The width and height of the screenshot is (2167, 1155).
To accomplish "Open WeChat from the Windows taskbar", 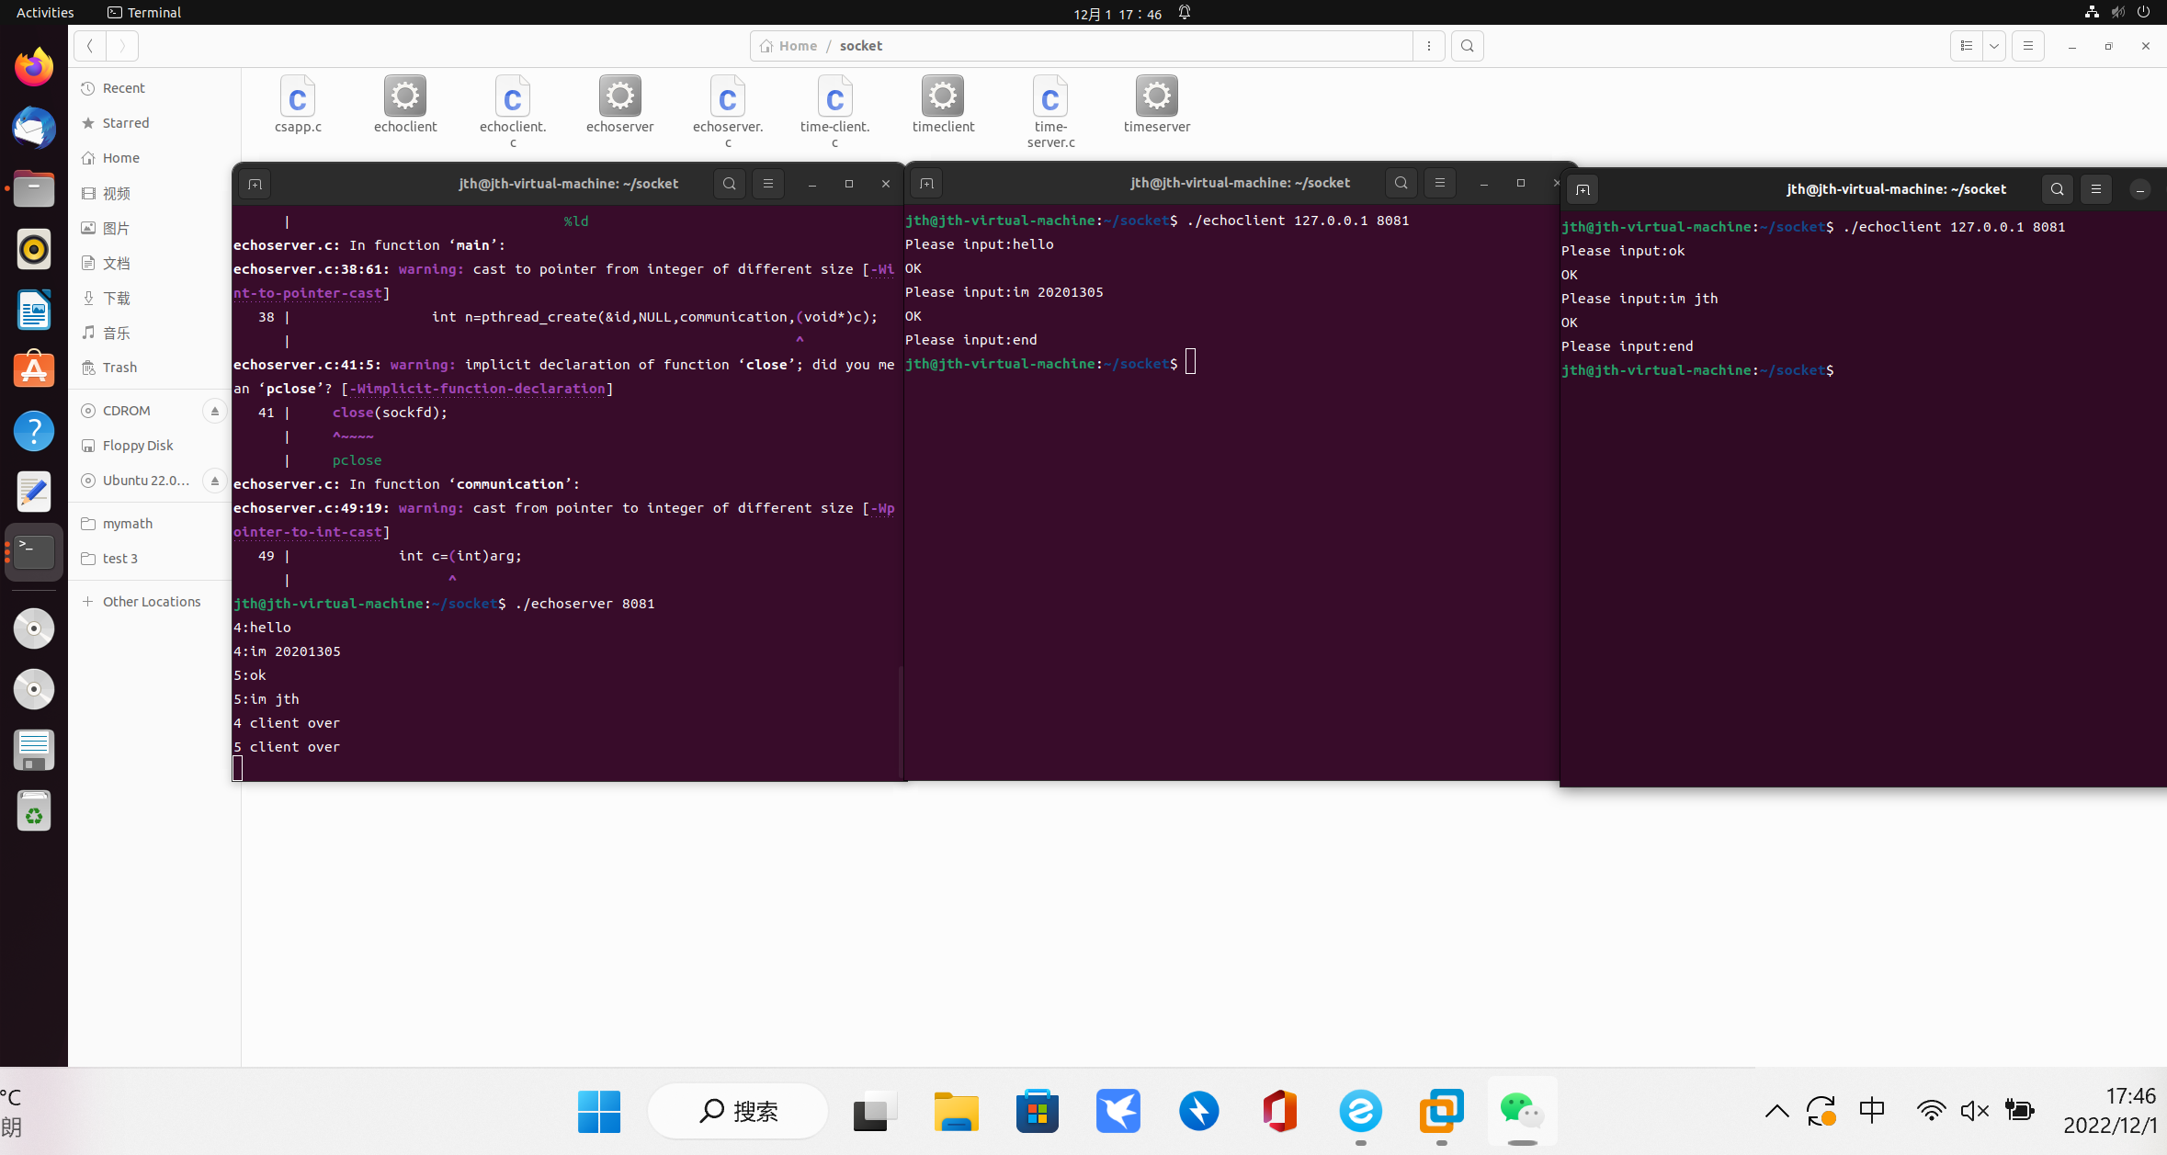I will click(x=1522, y=1111).
